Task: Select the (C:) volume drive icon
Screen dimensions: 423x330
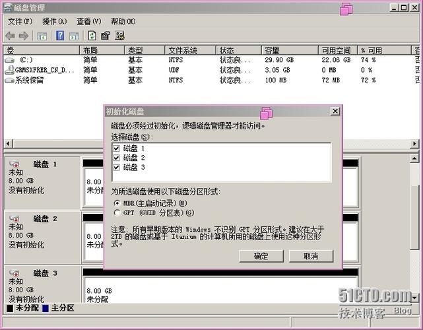Action: click(x=9, y=60)
